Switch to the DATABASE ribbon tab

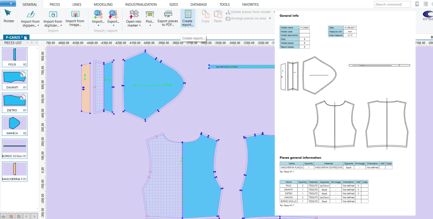coord(199,5)
